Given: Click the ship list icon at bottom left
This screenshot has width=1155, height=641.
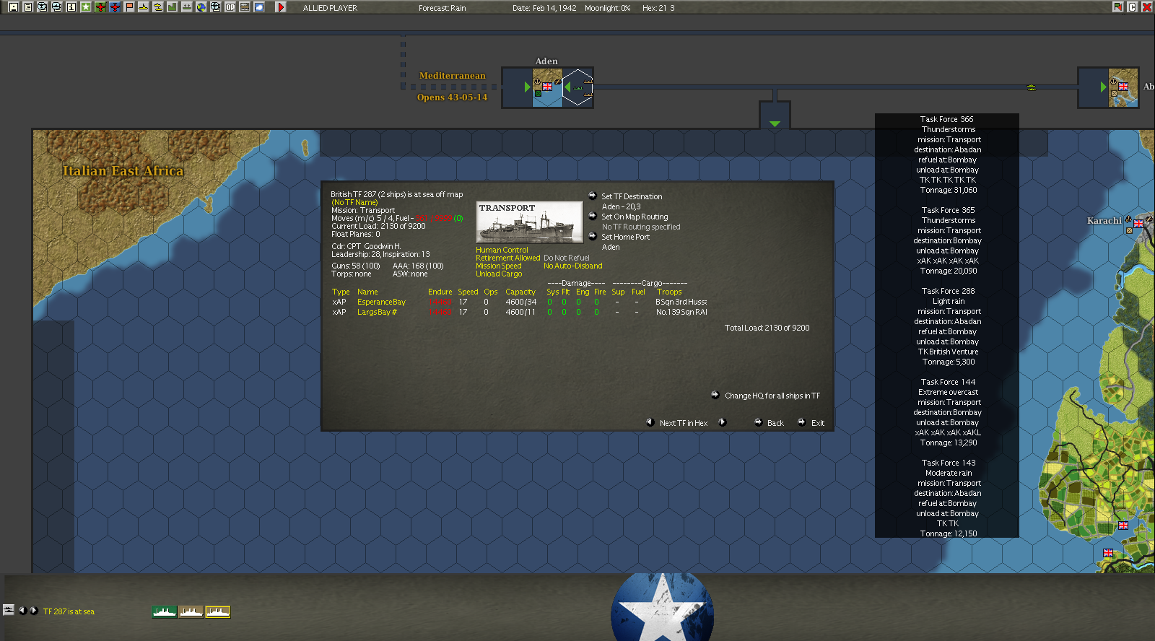Looking at the screenshot, I should click(9, 610).
